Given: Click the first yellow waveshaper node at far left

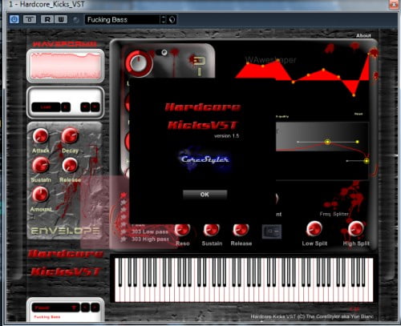Looking at the screenshot, I should point(248,63).
